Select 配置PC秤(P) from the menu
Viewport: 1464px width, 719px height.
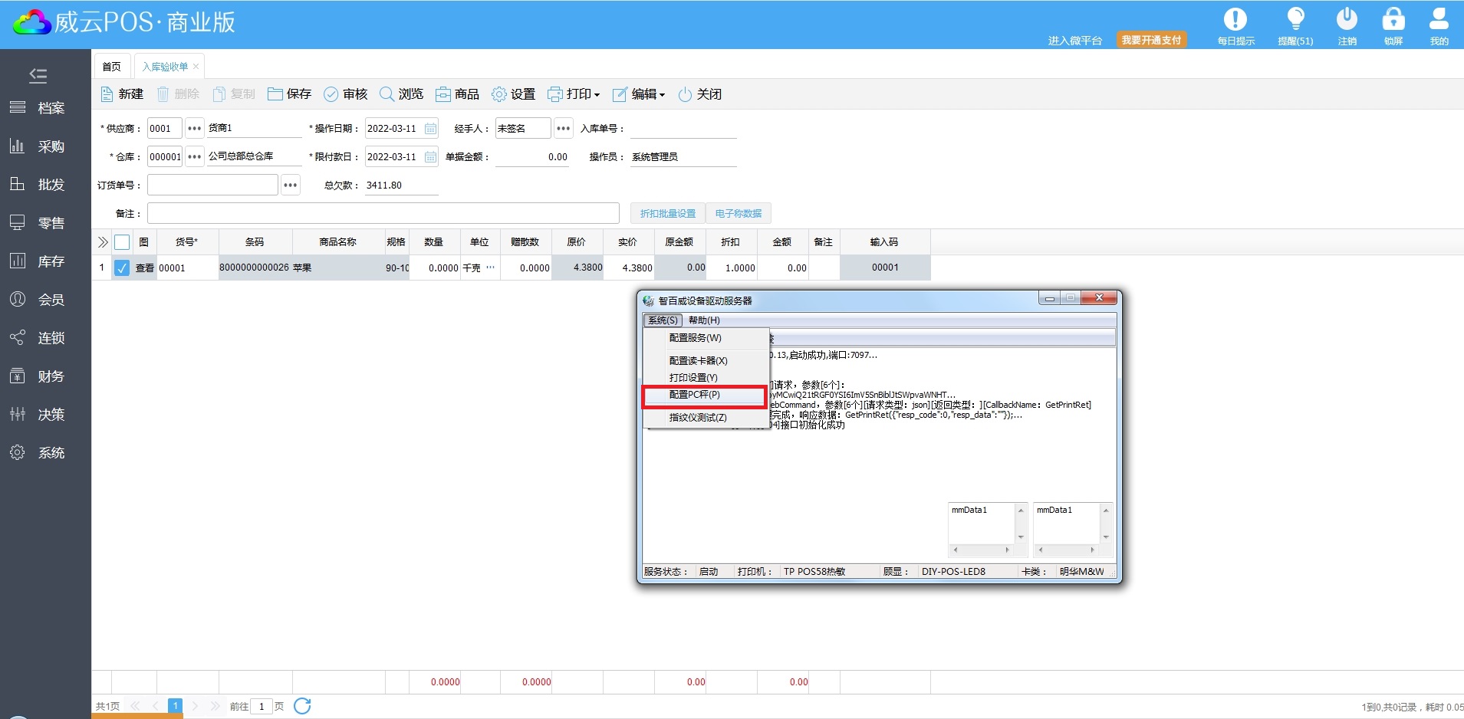[x=695, y=395]
